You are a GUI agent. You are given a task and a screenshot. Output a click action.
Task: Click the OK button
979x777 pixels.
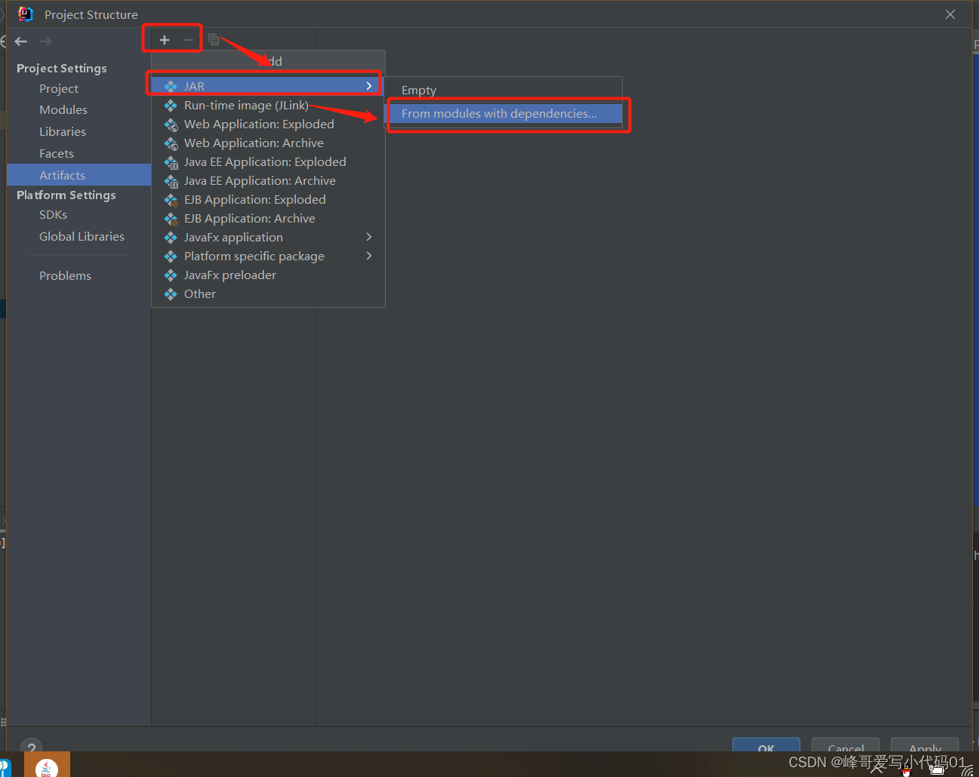click(766, 745)
